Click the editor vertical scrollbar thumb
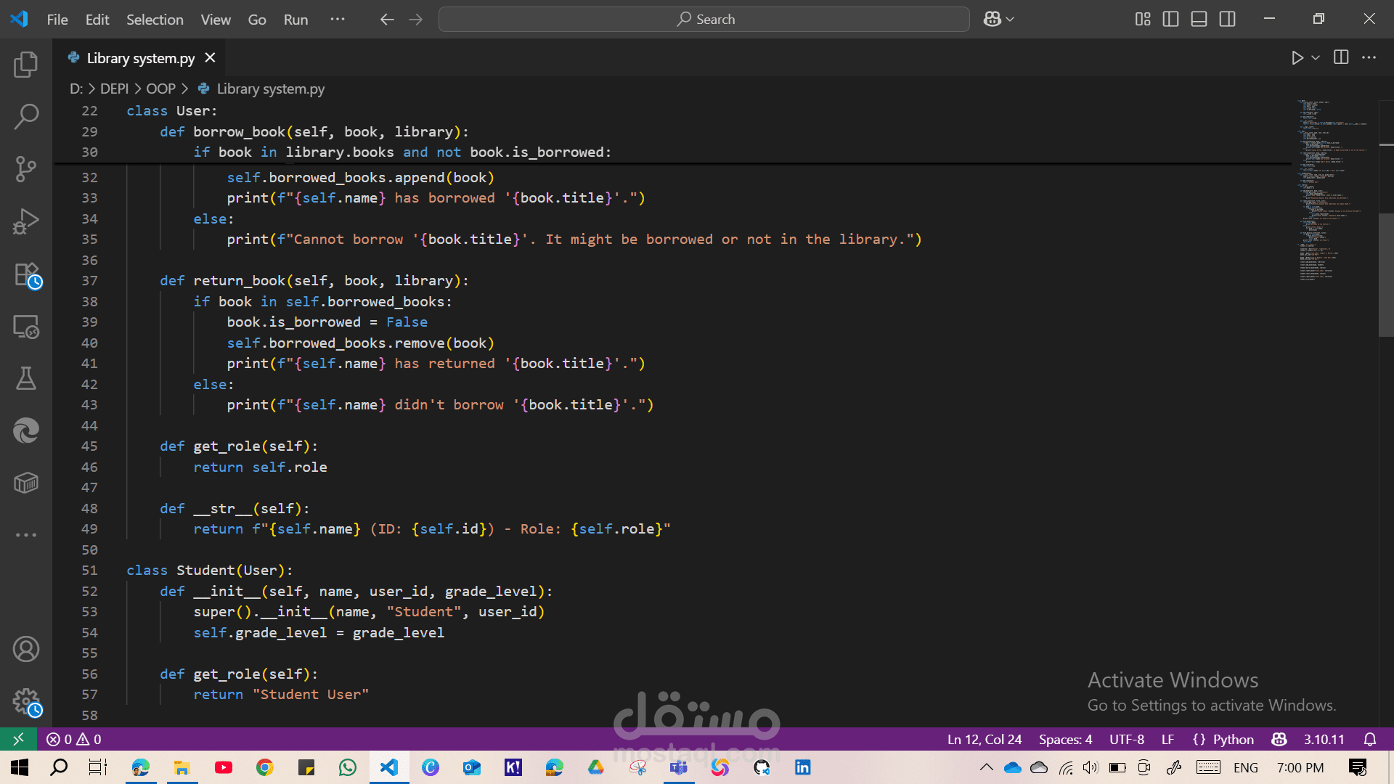This screenshot has width=1394, height=784. pos(1385,276)
